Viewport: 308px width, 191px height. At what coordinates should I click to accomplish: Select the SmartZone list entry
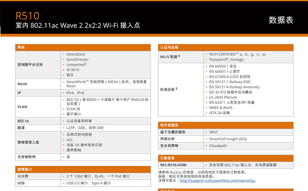(76, 55)
